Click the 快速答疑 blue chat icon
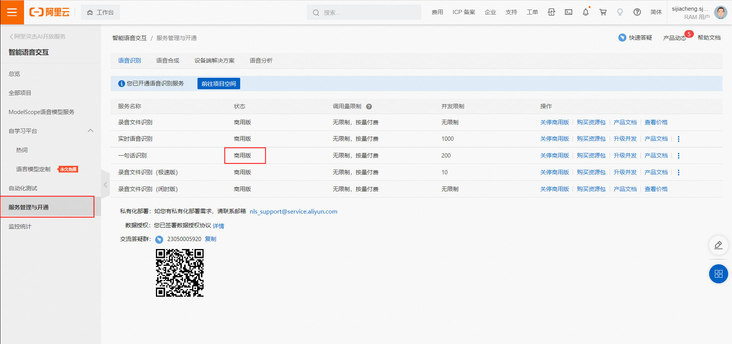The image size is (732, 344). click(622, 38)
